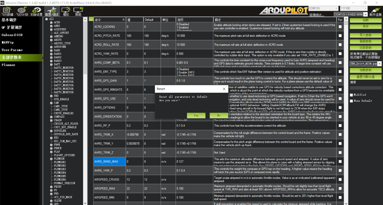Screen dimensions: 383x205
Task: Tick the Fav checkbox for ACRO_YAW_RATE
Action: [x=340, y=54]
